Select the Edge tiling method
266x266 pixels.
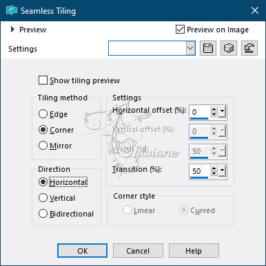[43, 114]
